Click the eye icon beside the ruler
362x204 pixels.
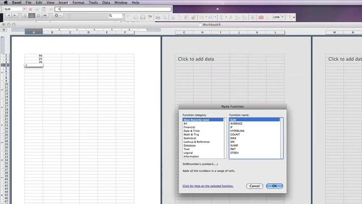[4, 30]
